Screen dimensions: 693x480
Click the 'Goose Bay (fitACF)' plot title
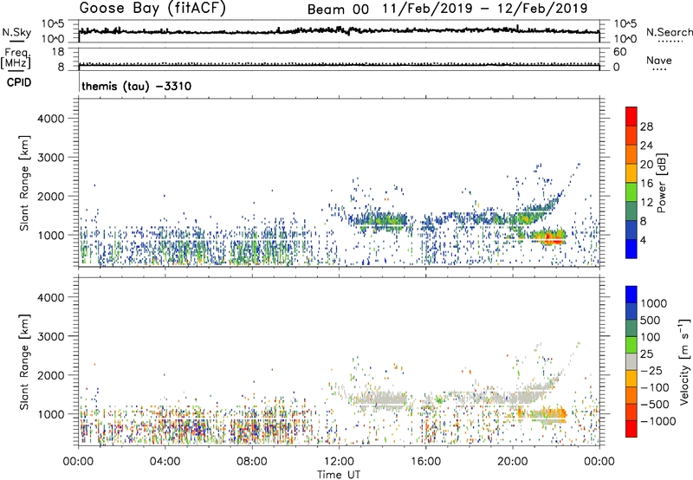point(152,9)
